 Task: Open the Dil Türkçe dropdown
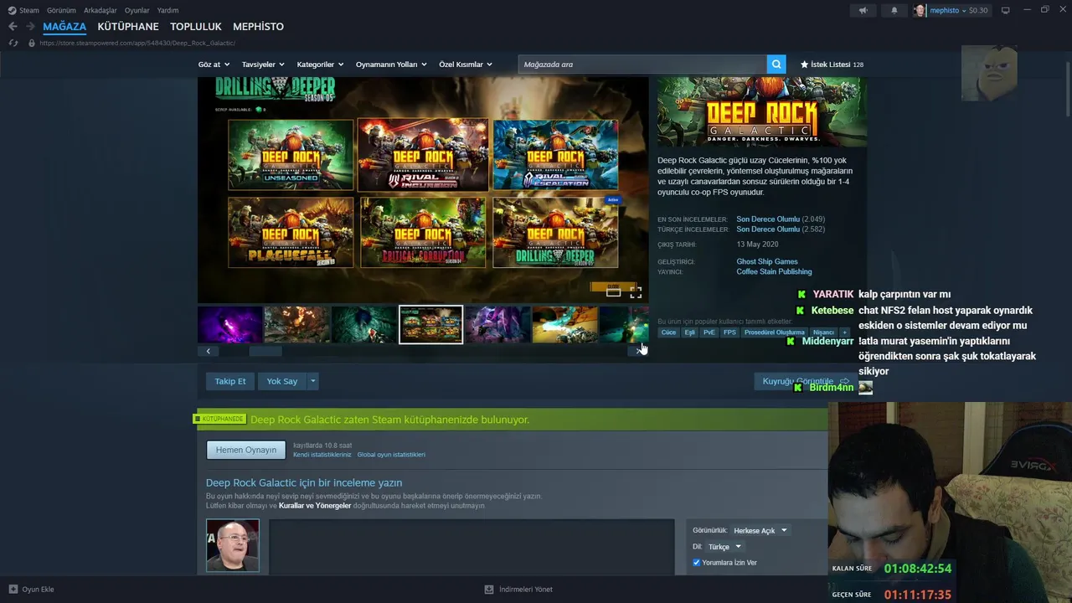(724, 547)
